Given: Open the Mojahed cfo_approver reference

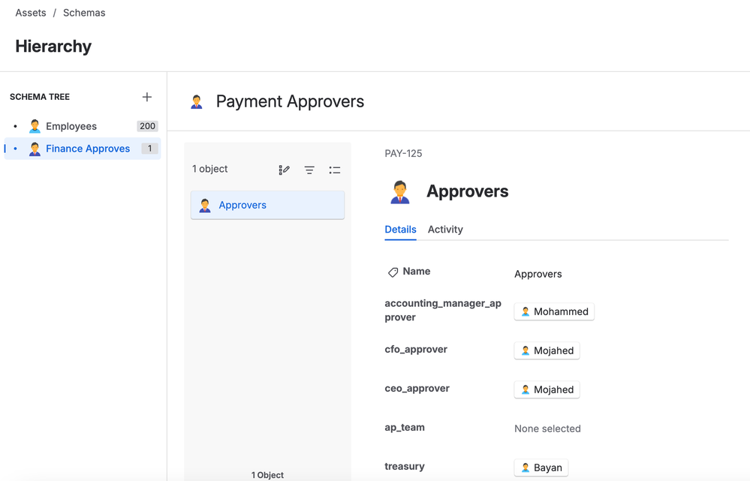Looking at the screenshot, I should (x=547, y=350).
